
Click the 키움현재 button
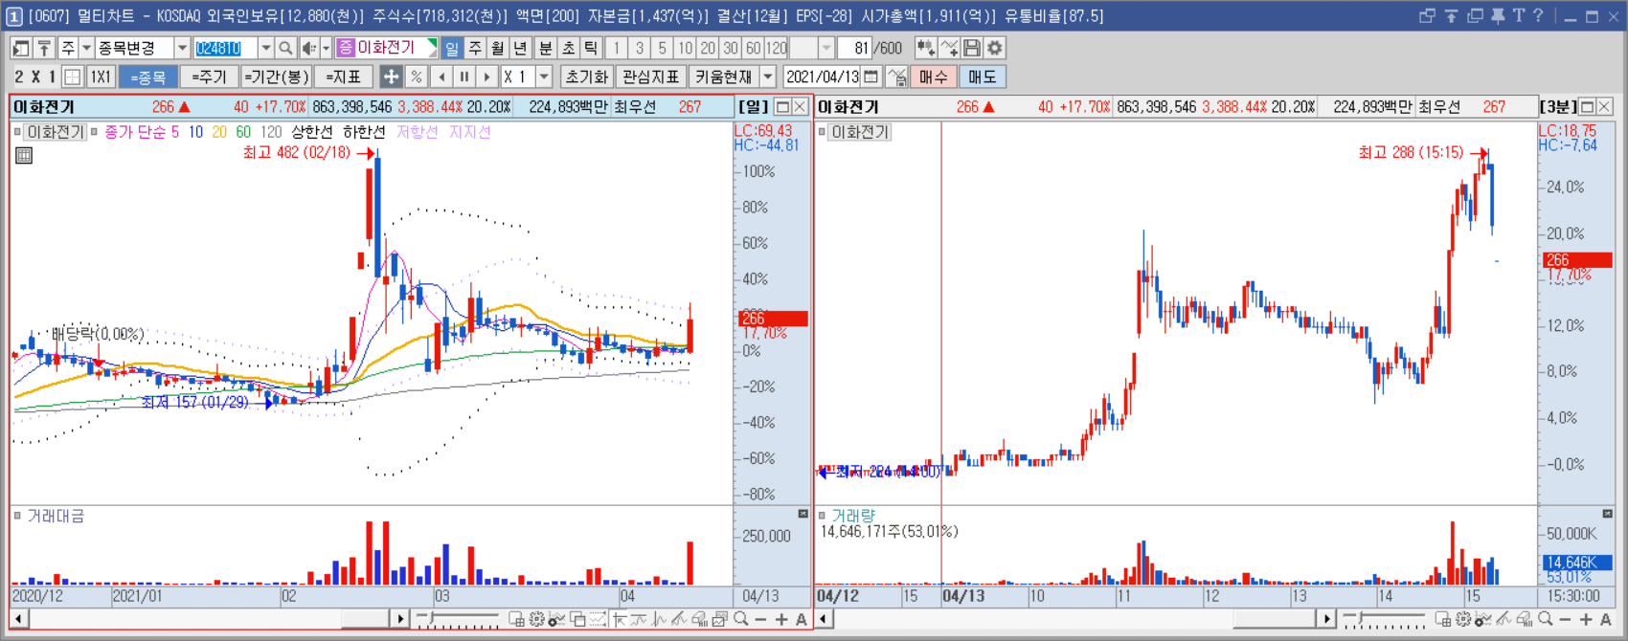[x=724, y=77]
